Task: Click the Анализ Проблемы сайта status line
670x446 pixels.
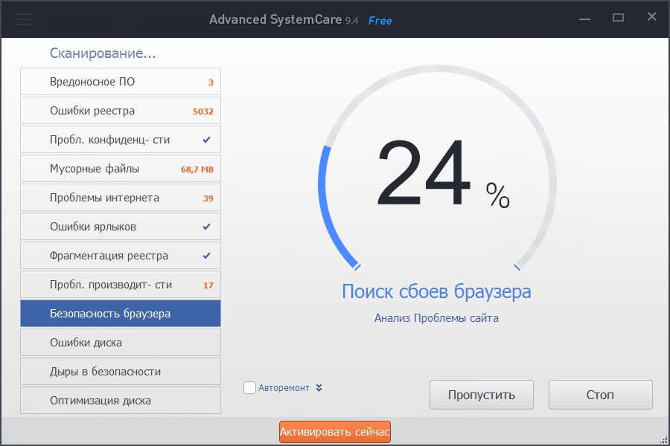Action: click(436, 318)
